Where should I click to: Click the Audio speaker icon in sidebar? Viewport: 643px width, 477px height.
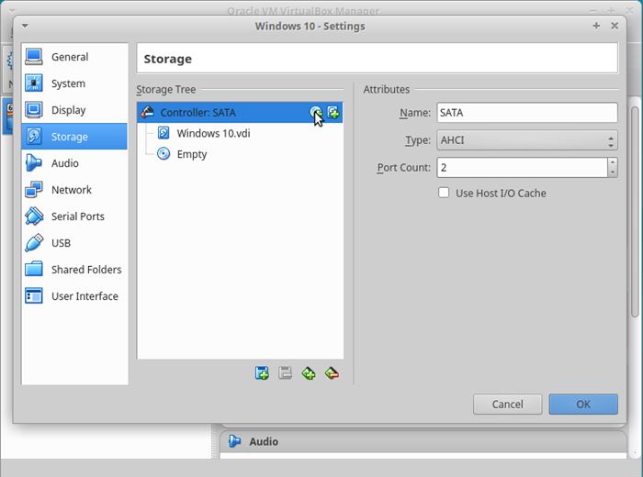[34, 163]
